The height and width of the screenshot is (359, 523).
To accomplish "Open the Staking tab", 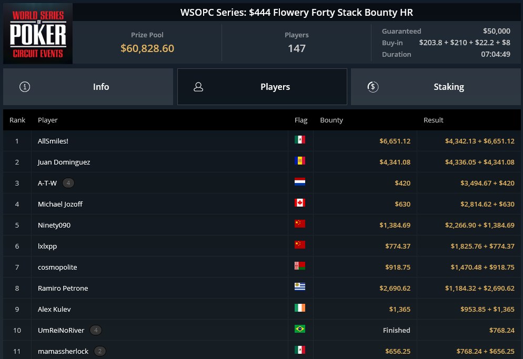I will 436,87.
